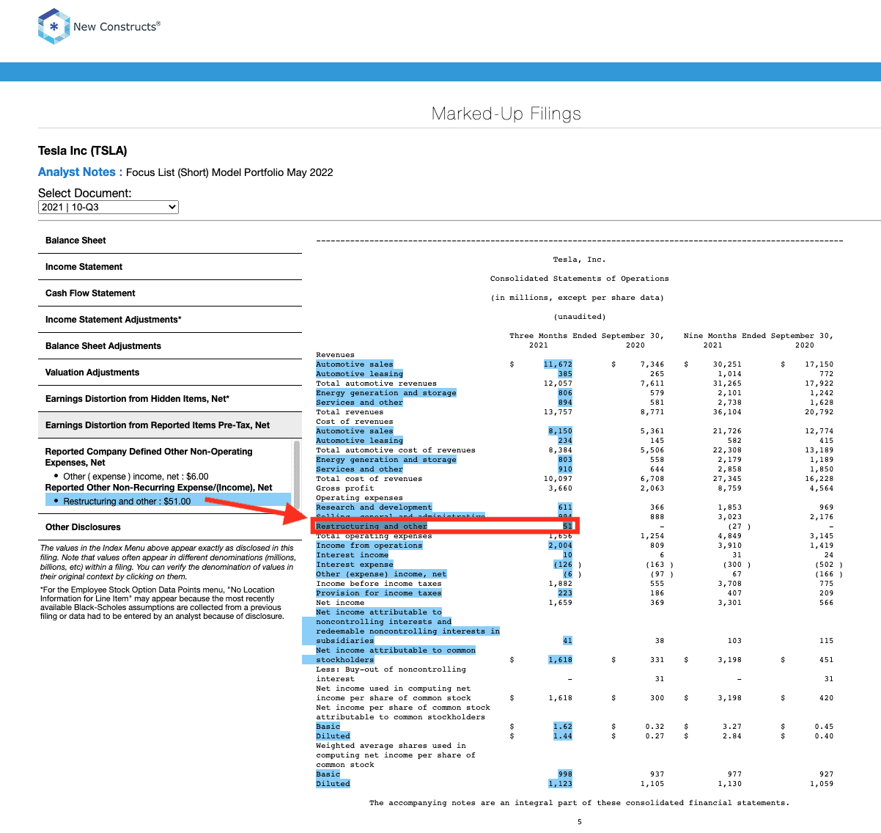
Task: Click the 1.62 basic EPS value
Action: point(563,727)
